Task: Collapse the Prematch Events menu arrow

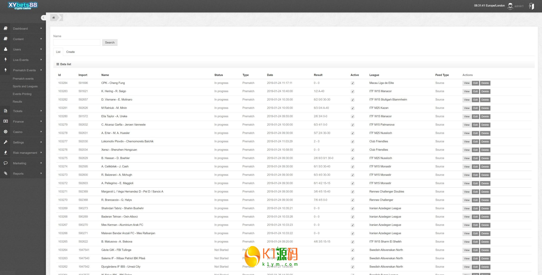Action: click(x=41, y=70)
